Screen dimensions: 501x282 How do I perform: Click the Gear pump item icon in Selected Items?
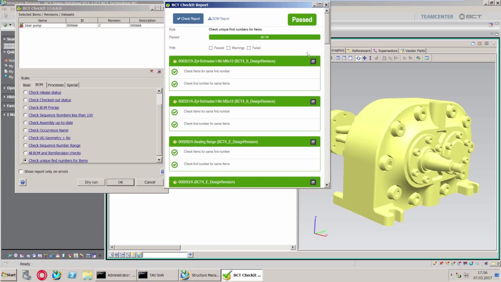pyautogui.click(x=22, y=25)
